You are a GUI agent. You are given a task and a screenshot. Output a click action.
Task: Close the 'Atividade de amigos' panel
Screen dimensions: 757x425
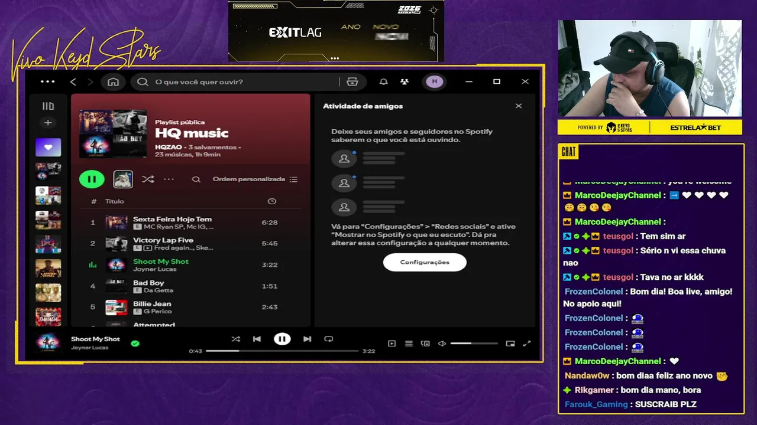coord(519,106)
